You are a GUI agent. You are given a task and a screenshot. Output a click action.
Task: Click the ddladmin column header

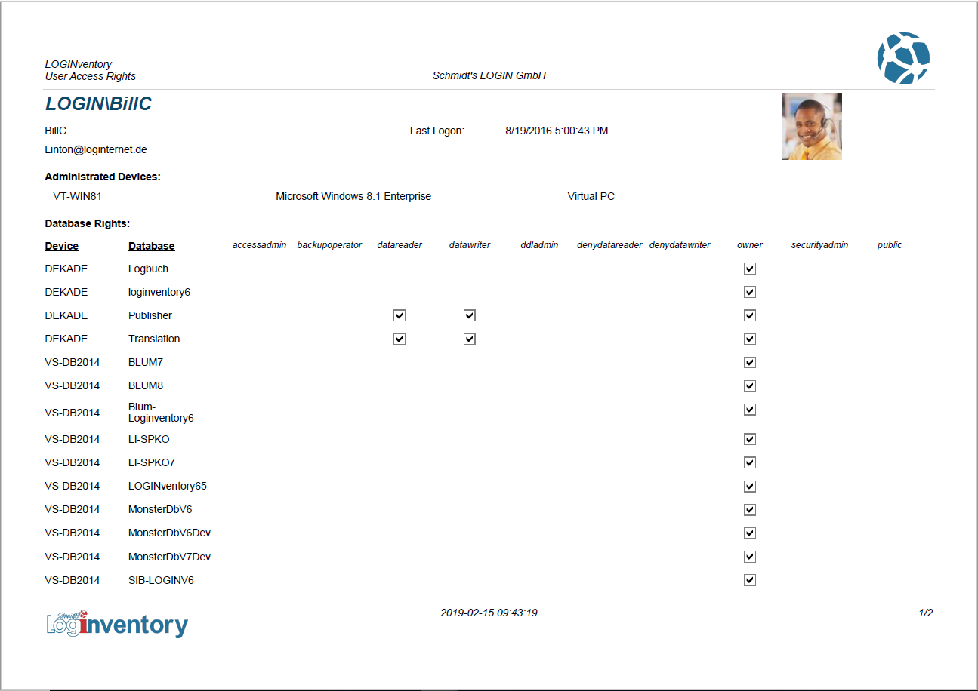click(539, 245)
